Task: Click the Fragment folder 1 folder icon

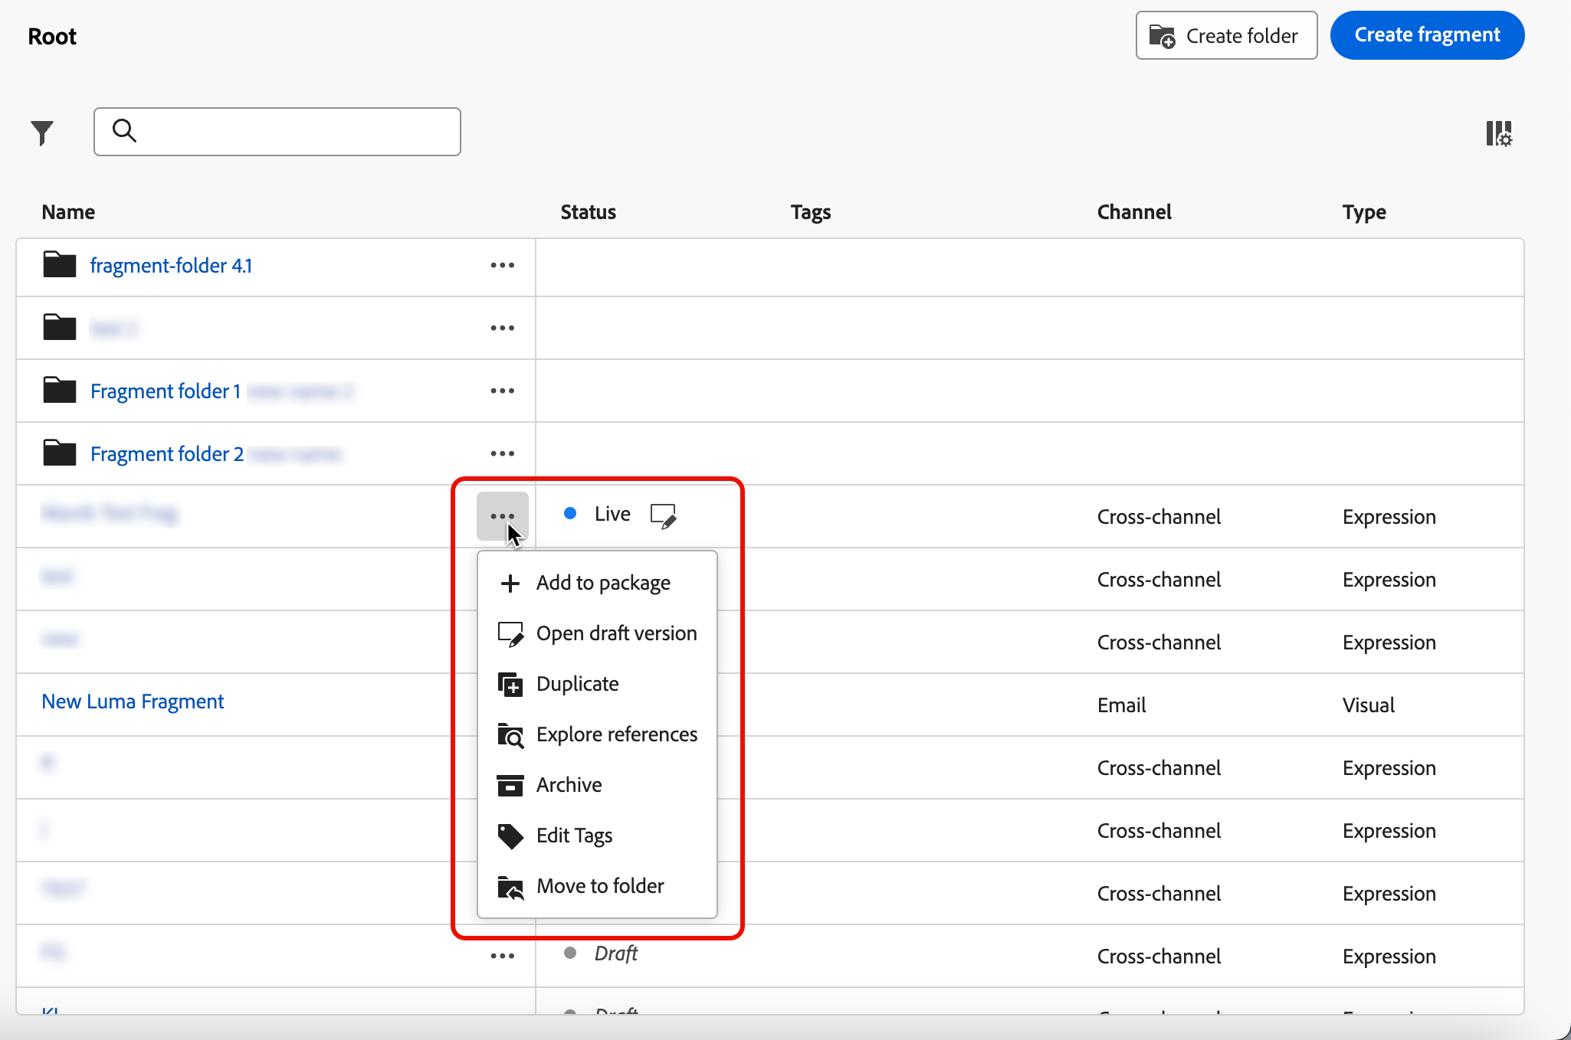Action: [x=59, y=391]
